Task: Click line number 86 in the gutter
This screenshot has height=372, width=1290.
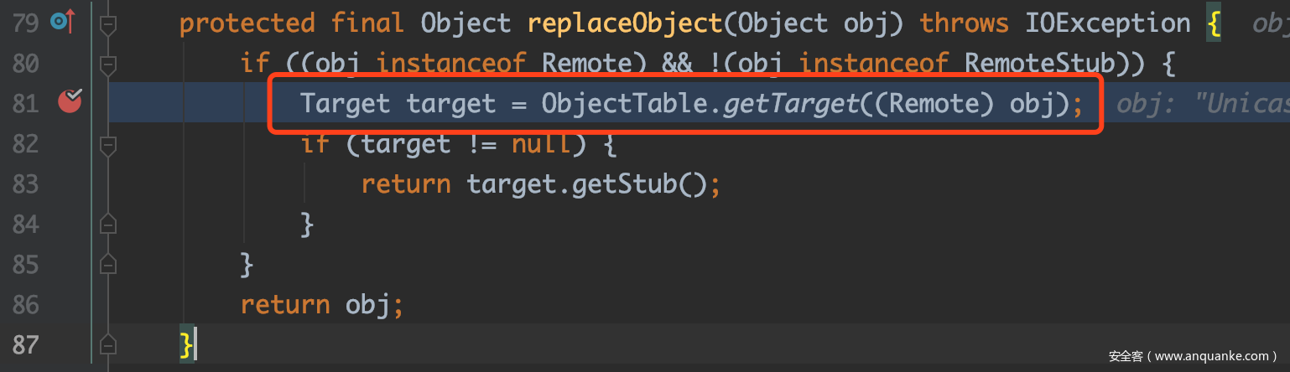Action: click(x=26, y=304)
